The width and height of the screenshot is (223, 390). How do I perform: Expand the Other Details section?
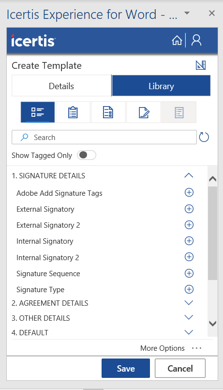point(189,317)
